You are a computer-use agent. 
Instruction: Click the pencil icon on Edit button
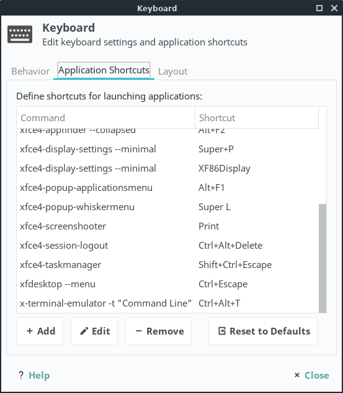tap(84, 331)
